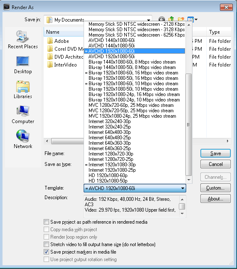Select the Adobe folder

tap(58, 41)
